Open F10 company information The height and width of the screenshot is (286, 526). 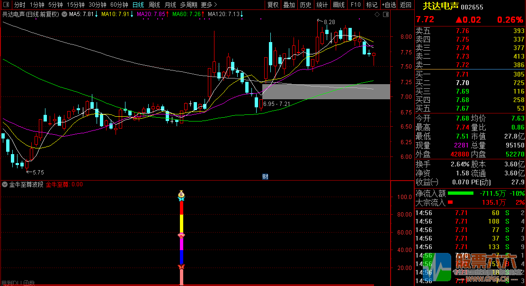[x=355, y=5]
